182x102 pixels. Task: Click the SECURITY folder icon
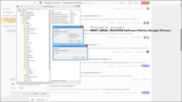pos(23,22)
